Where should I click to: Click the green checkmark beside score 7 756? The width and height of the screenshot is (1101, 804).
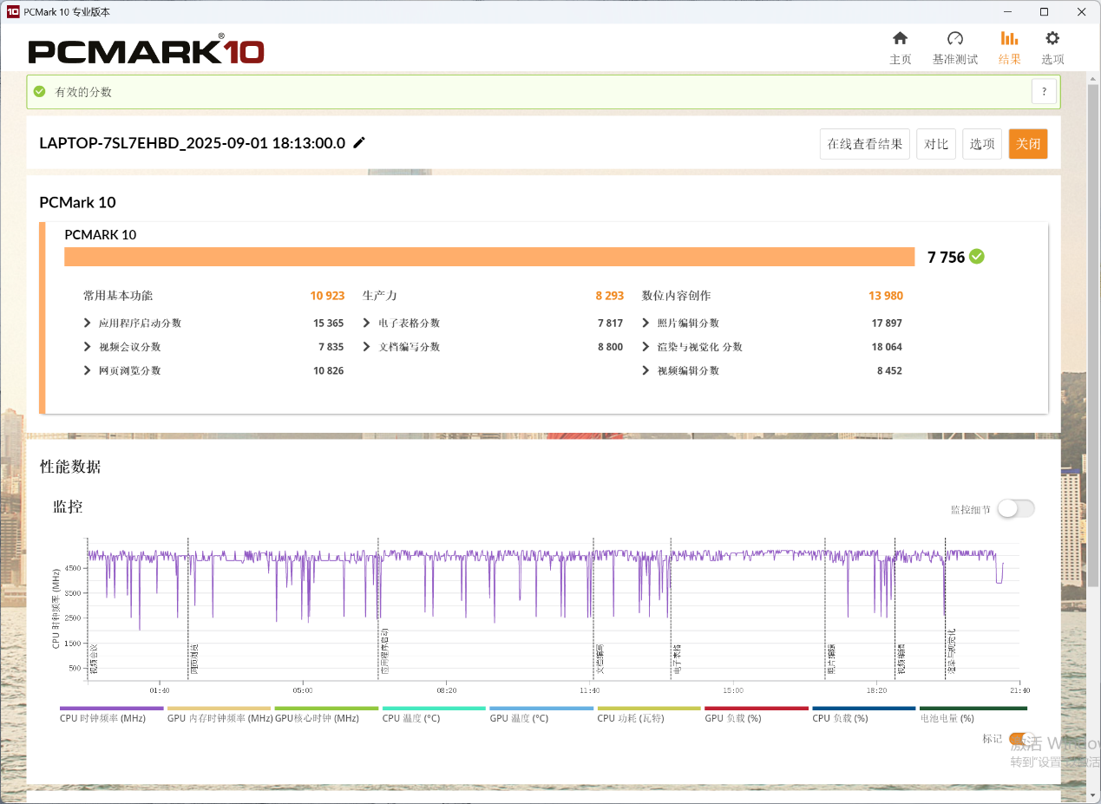[x=977, y=257]
